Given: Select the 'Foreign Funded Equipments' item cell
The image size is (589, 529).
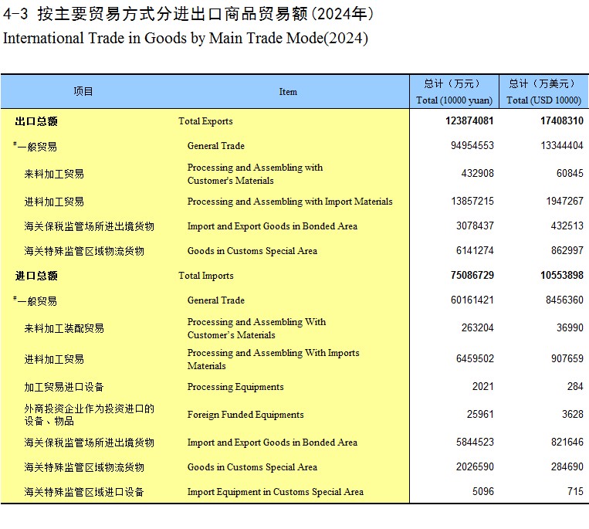Looking at the screenshot, I should tap(245, 415).
